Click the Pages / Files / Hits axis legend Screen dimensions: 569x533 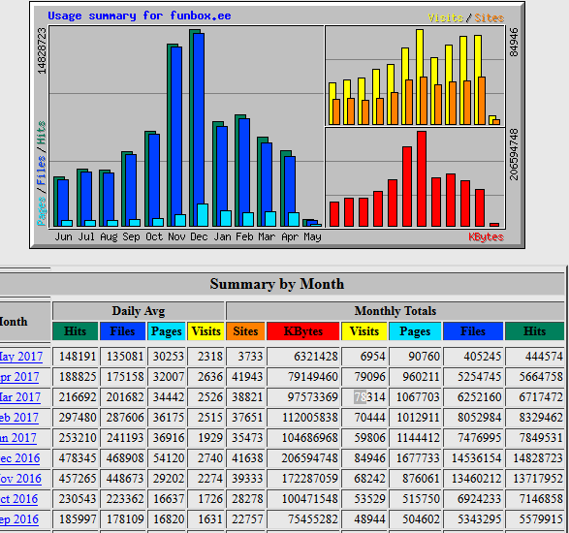point(42,173)
